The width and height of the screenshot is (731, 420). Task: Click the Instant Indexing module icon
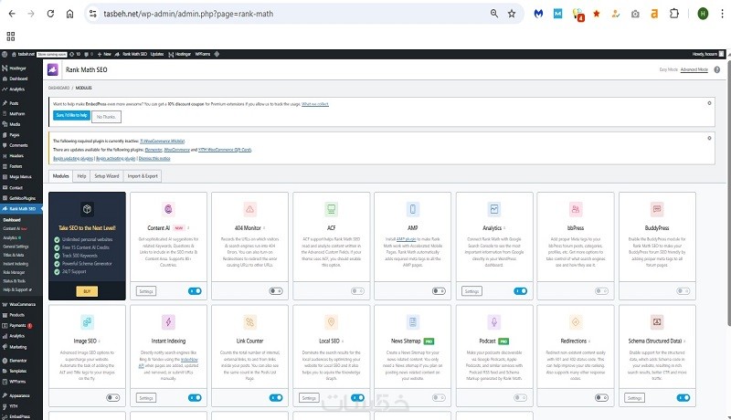pyautogui.click(x=168, y=321)
